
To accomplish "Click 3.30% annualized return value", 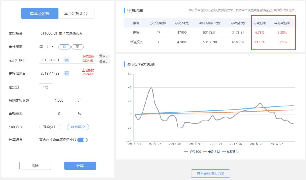I will point(282,33).
